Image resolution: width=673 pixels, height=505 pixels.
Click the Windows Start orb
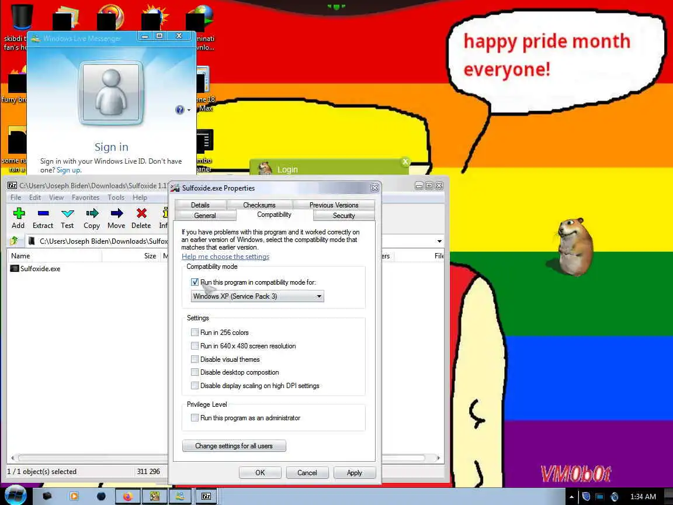(15, 495)
